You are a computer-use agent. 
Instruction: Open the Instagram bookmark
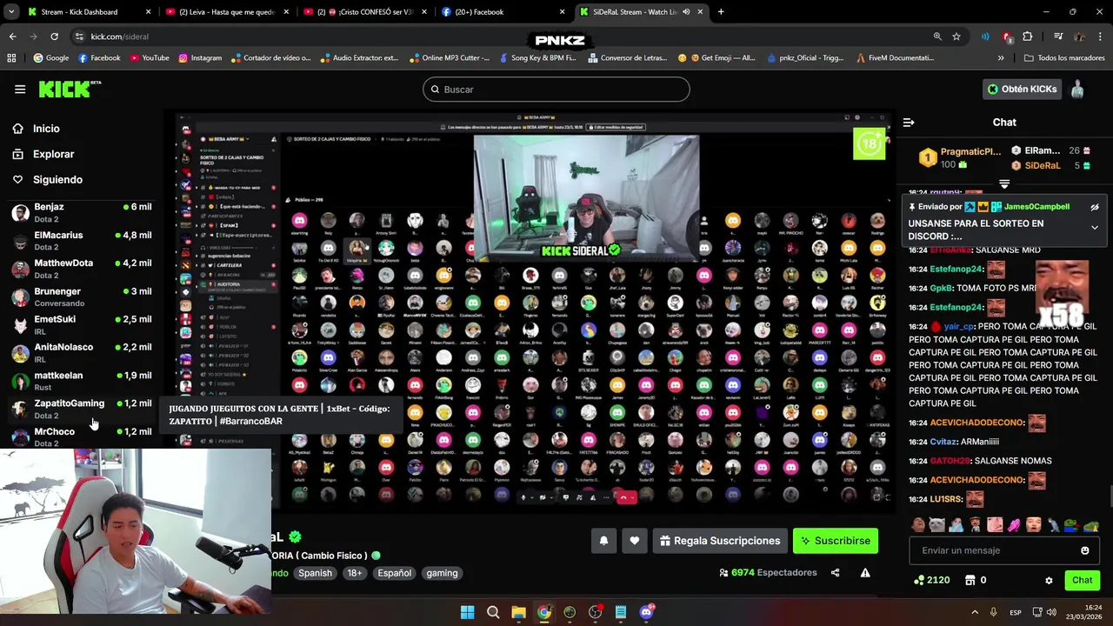(x=200, y=58)
